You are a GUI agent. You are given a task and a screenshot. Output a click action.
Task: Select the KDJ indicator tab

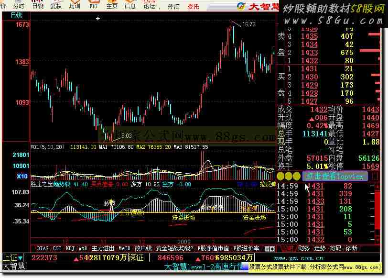coord(70,248)
